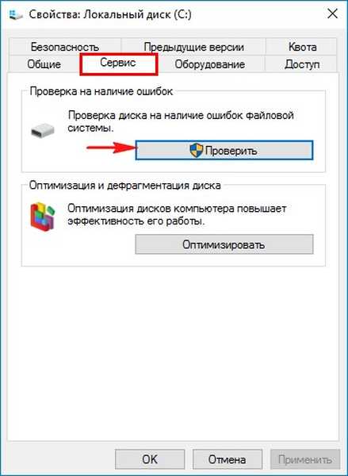Image resolution: width=348 pixels, height=476 pixels.
Task: Click the colorful defragmentation blocks icon
Action: coord(43,217)
